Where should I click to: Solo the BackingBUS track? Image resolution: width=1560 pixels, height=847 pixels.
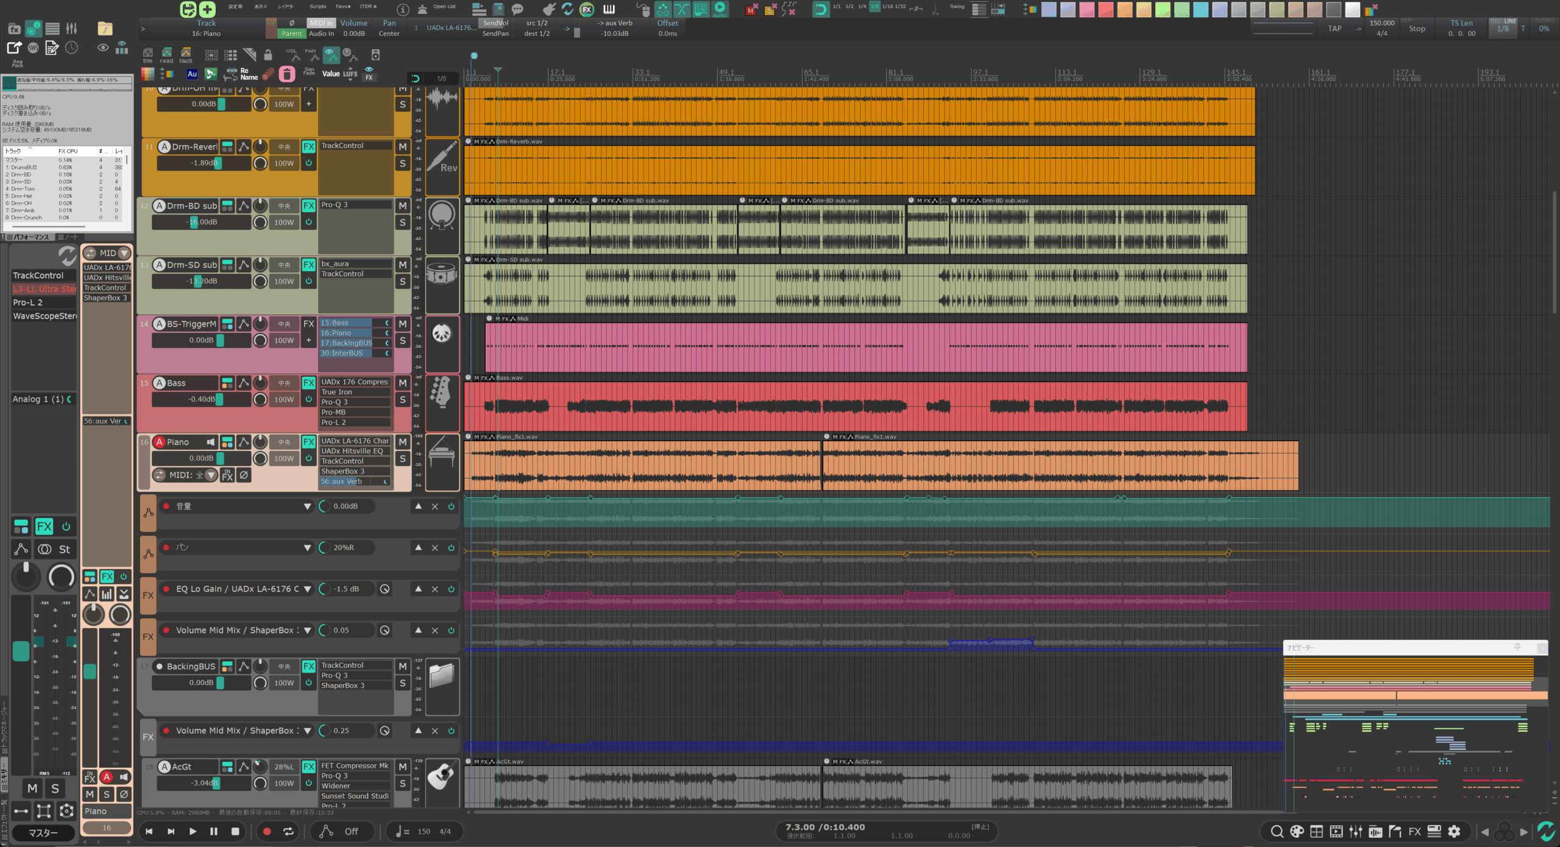pyautogui.click(x=402, y=684)
